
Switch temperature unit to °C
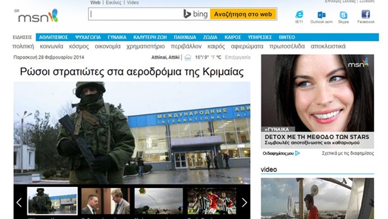tap(219, 58)
